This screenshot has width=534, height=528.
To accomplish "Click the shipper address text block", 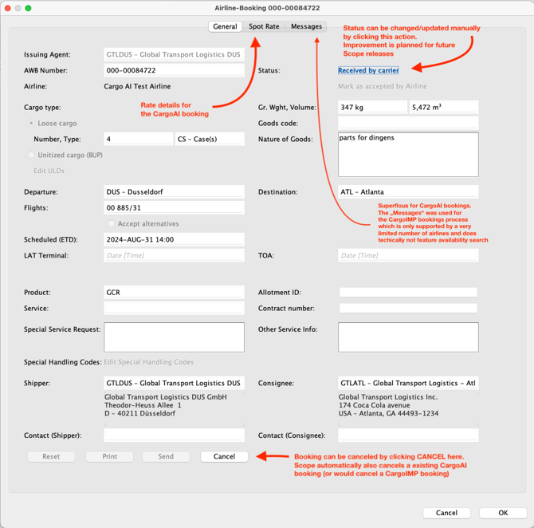I will pyautogui.click(x=174, y=409).
